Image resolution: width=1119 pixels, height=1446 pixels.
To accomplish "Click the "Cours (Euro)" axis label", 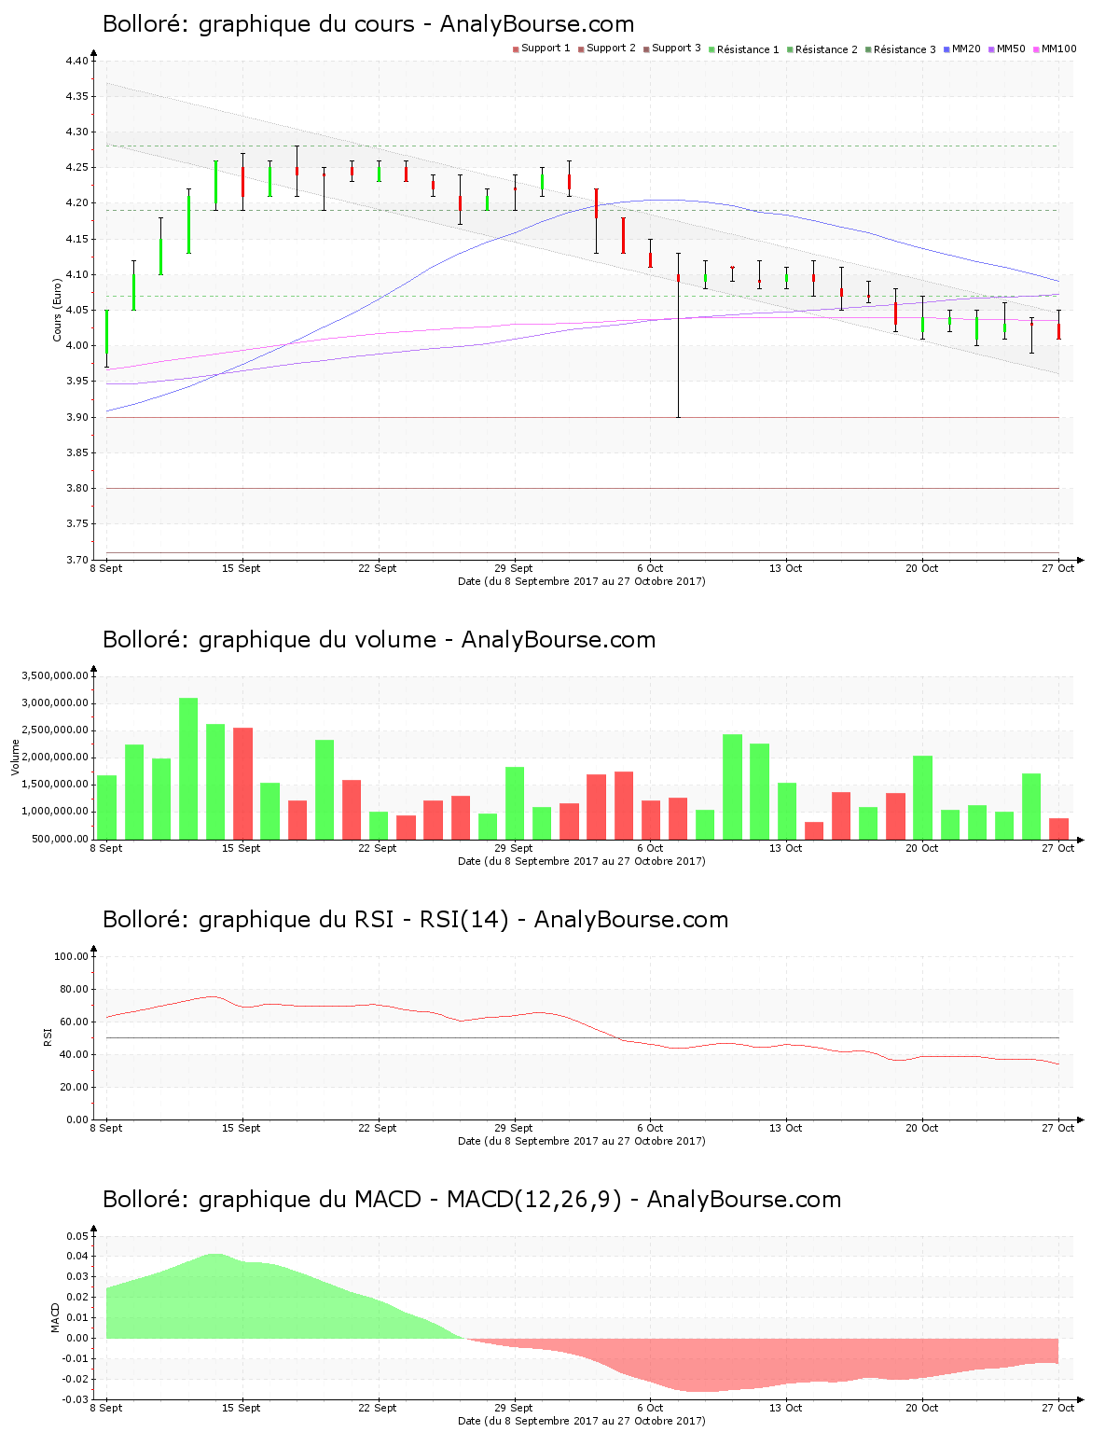I will [x=58, y=310].
